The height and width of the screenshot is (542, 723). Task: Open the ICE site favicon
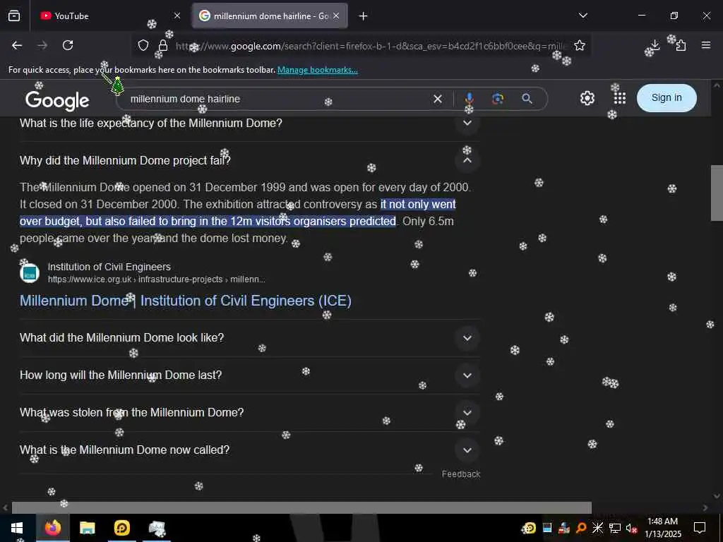(30, 273)
